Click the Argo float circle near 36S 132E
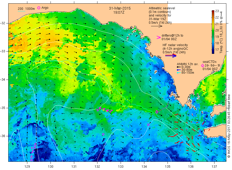 (103, 134)
